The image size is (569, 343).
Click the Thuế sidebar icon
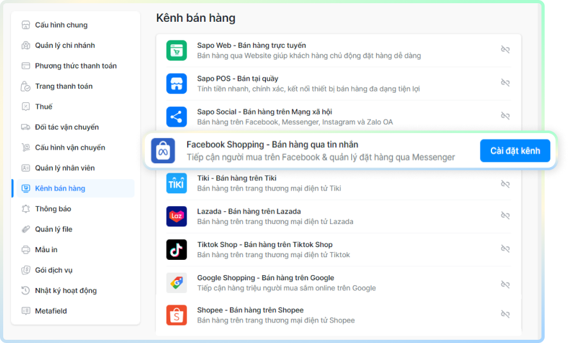[26, 107]
